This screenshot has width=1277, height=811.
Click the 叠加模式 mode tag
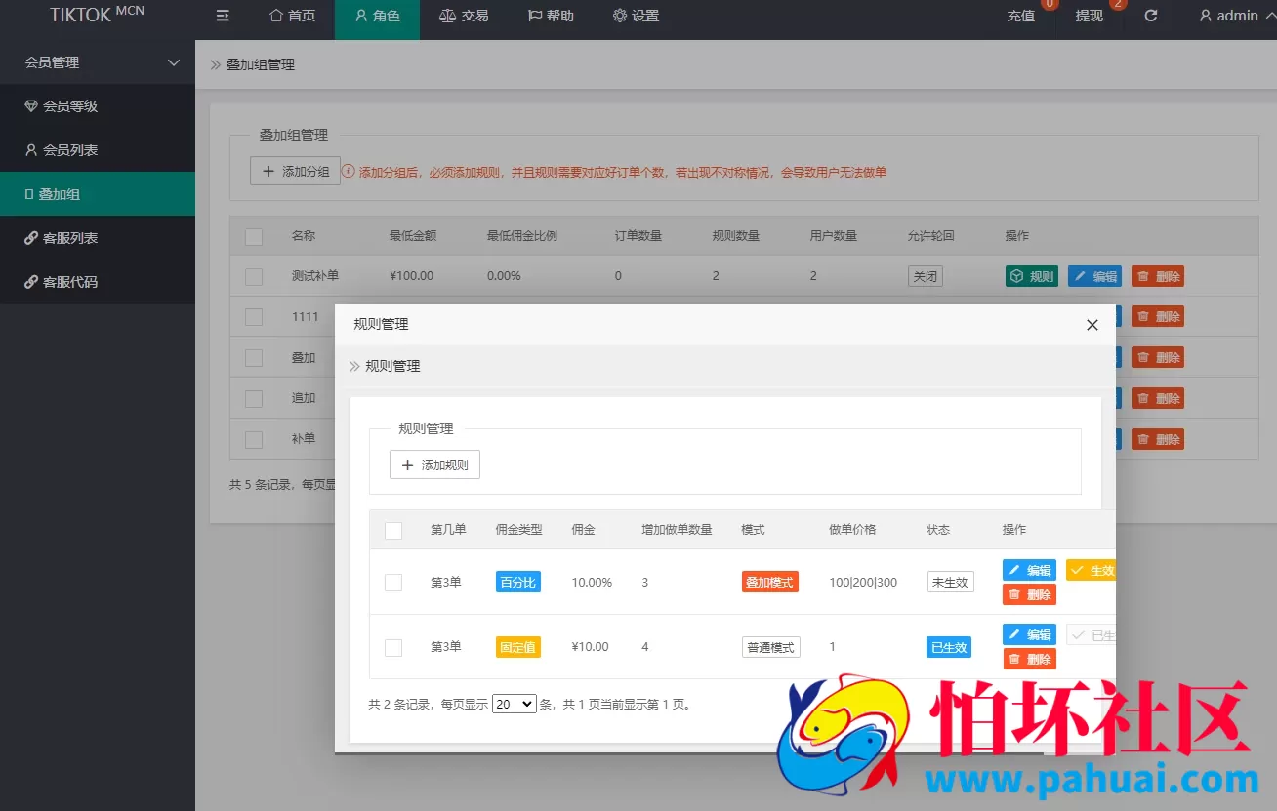pos(770,582)
